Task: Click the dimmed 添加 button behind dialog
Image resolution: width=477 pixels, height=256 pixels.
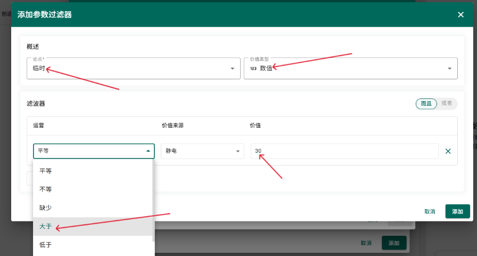Action: [x=393, y=243]
